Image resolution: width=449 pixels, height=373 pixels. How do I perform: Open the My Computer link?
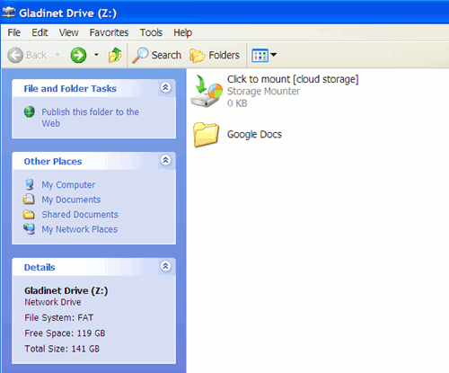pyautogui.click(x=68, y=185)
